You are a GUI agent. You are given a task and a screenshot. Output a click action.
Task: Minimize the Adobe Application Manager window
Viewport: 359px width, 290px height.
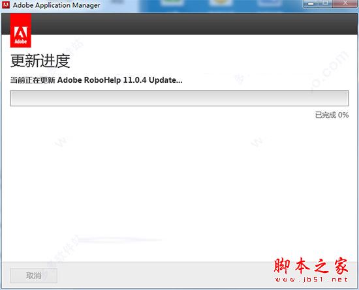(x=311, y=4)
